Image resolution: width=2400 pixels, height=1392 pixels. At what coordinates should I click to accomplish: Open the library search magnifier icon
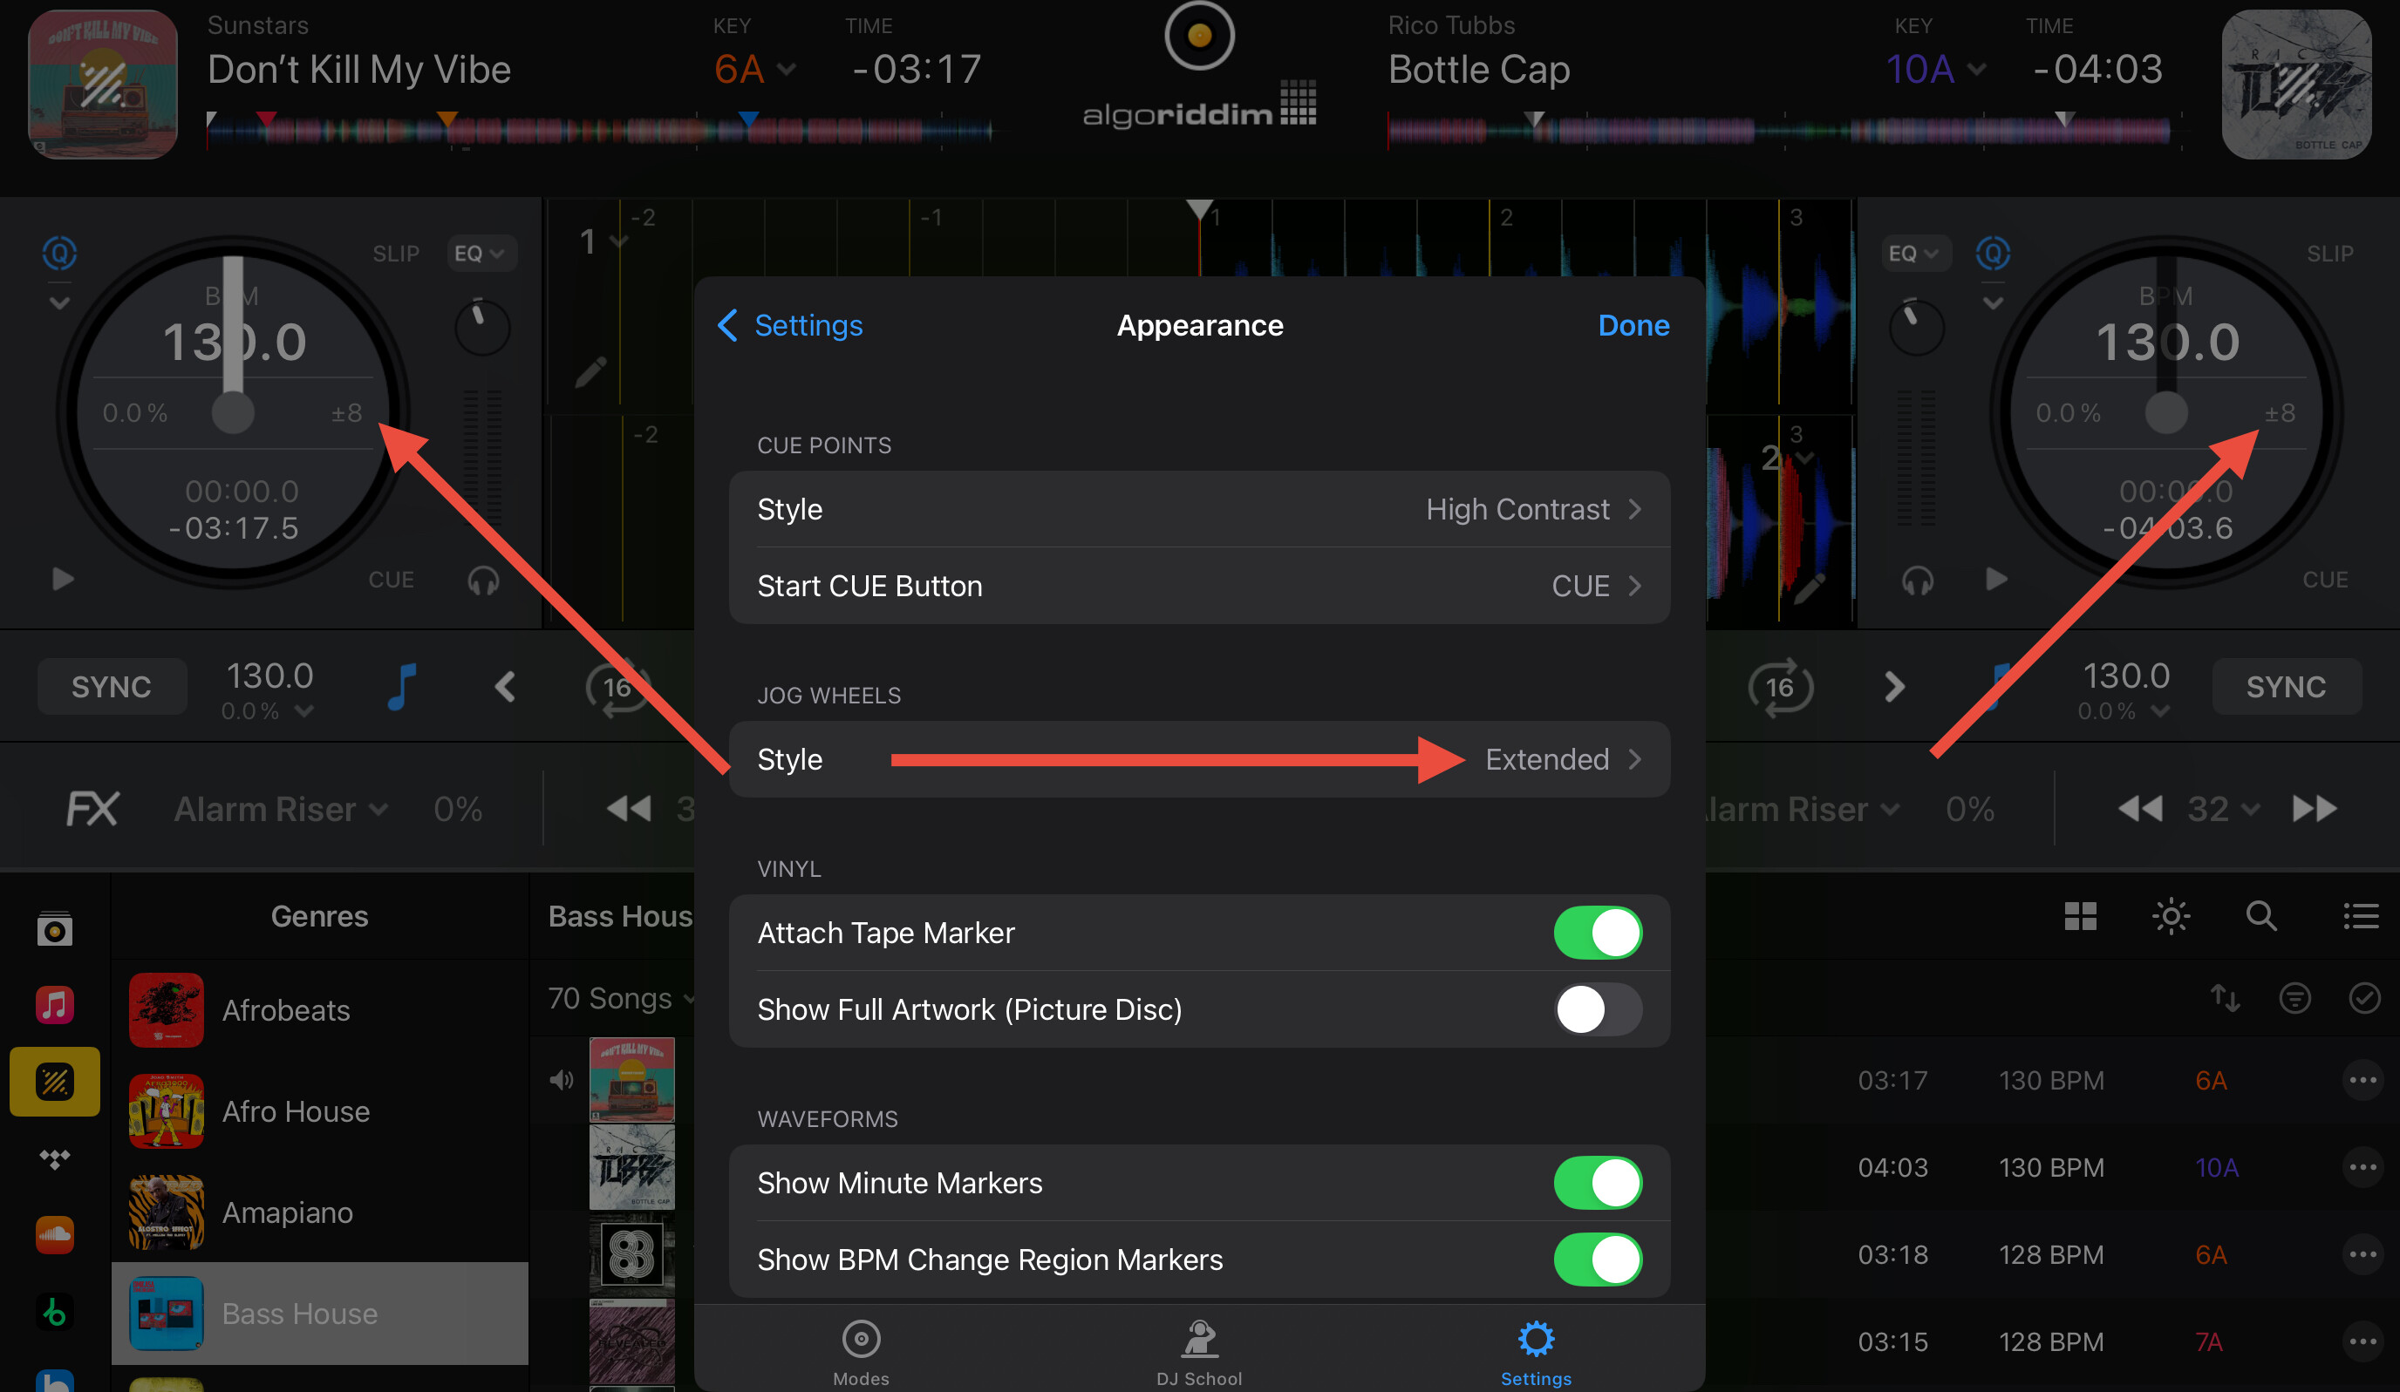[2261, 917]
